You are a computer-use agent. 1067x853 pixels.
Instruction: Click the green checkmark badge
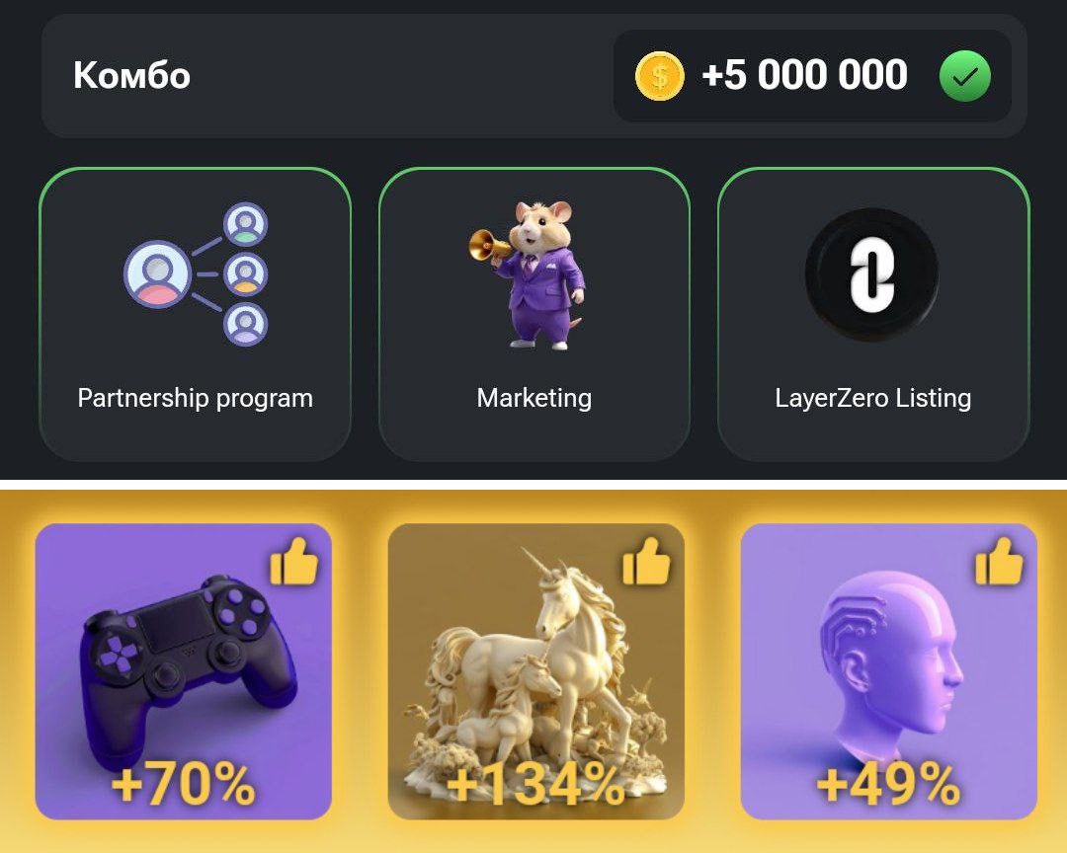965,75
